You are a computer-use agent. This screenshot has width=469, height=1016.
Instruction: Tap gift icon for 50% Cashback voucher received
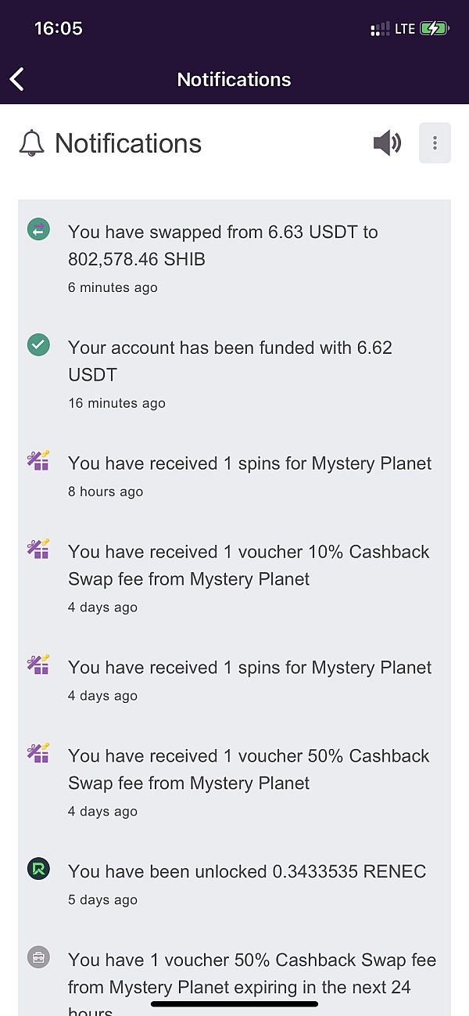coord(38,754)
